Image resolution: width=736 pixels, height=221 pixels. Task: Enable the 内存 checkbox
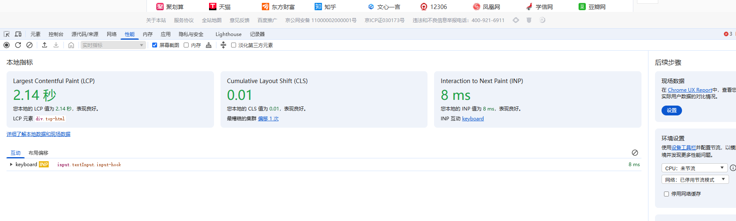[186, 45]
